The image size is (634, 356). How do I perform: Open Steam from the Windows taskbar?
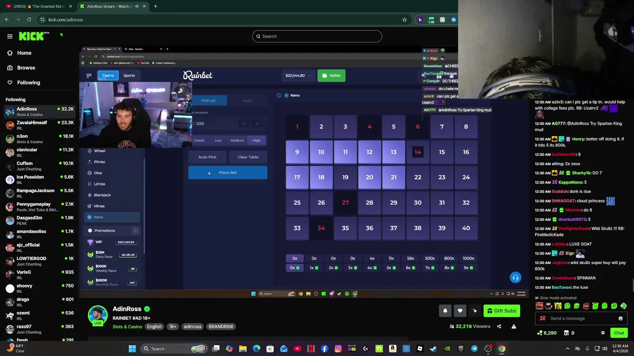pyautogui.click(x=433, y=349)
